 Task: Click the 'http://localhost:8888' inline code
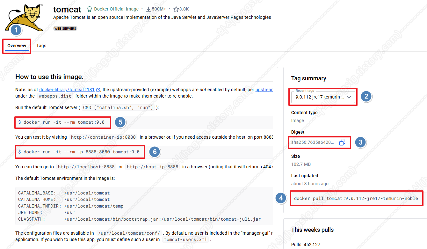(86, 167)
